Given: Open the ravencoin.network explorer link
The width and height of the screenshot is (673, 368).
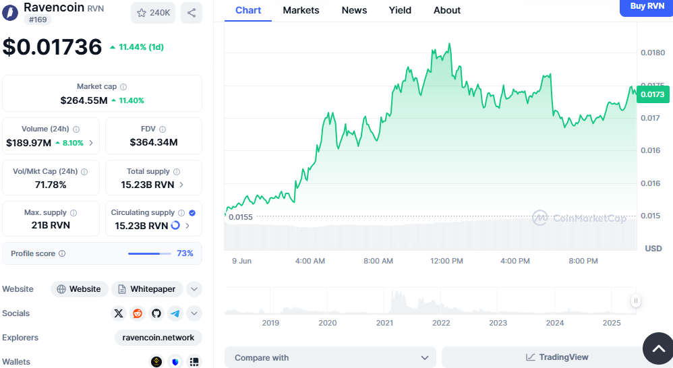Looking at the screenshot, I should pyautogui.click(x=158, y=338).
